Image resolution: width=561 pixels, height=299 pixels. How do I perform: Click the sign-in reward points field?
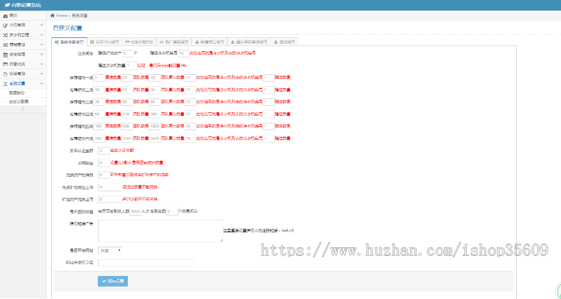pyautogui.click(x=172, y=211)
